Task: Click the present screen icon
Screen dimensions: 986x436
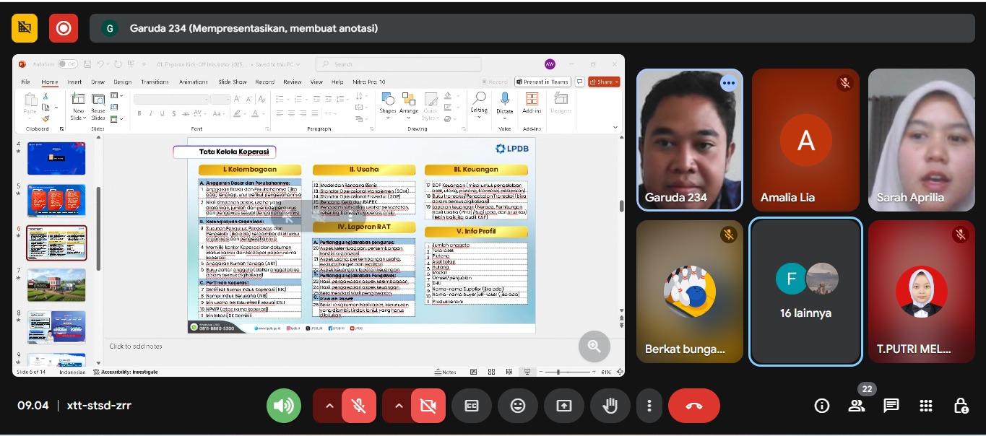Action: click(564, 406)
